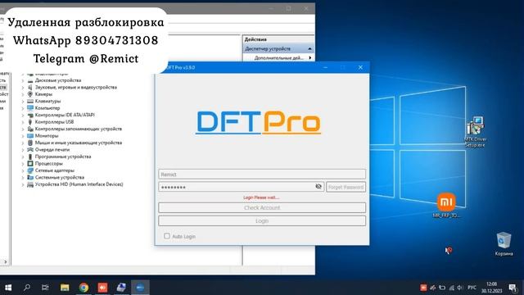Select Устройства HID (Human Interface Devices) entry
The image size is (524, 295).
tap(79, 184)
